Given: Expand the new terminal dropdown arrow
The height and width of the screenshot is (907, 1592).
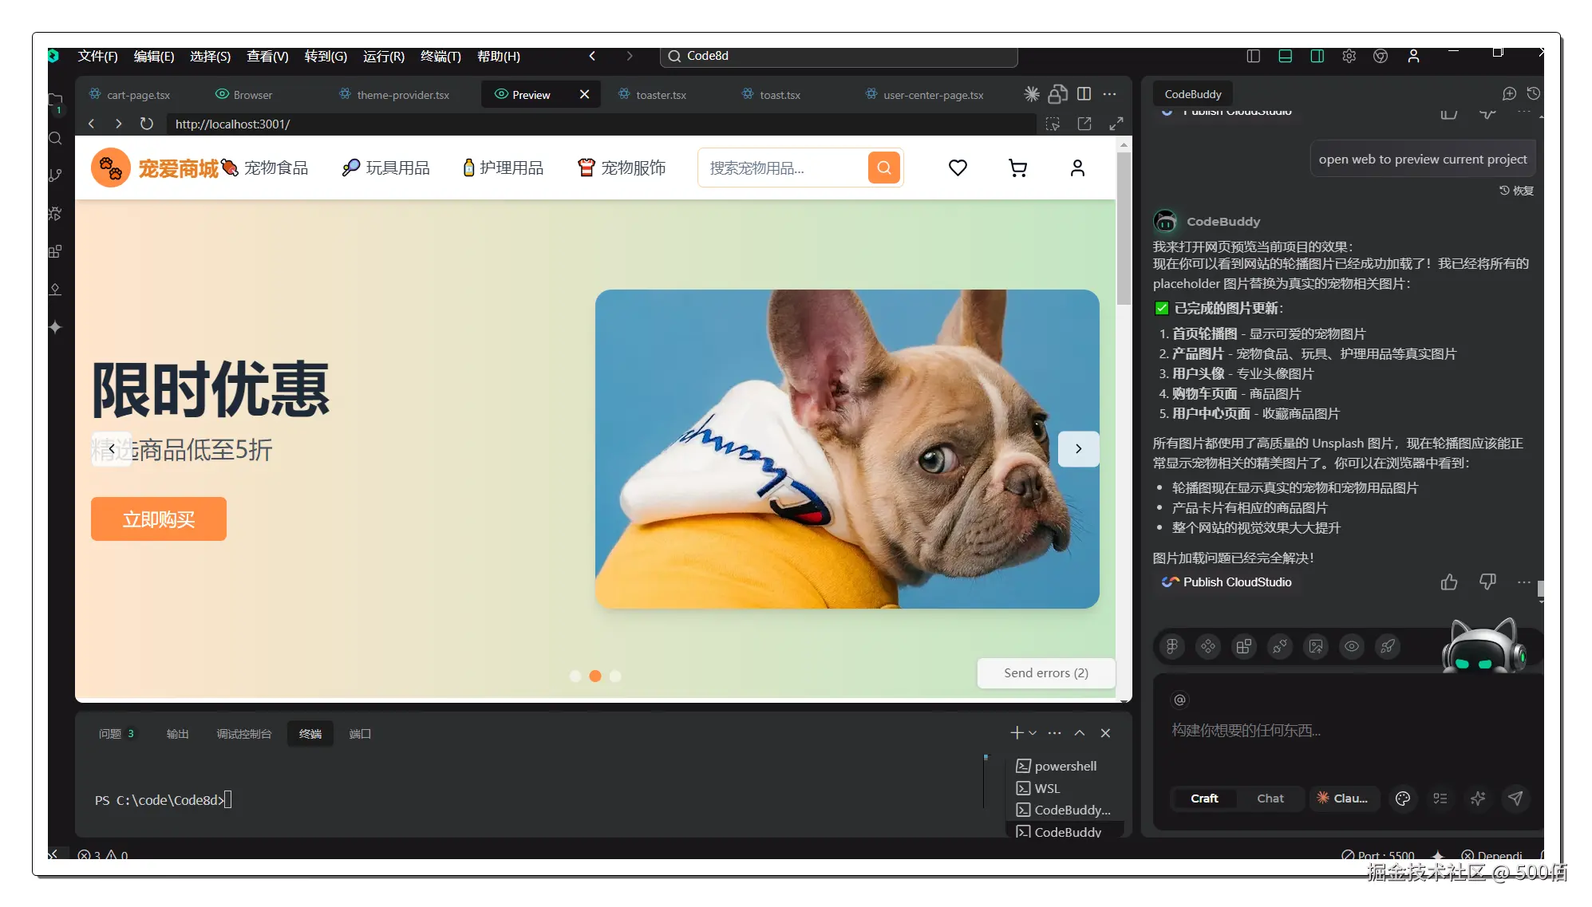Looking at the screenshot, I should click(1033, 733).
